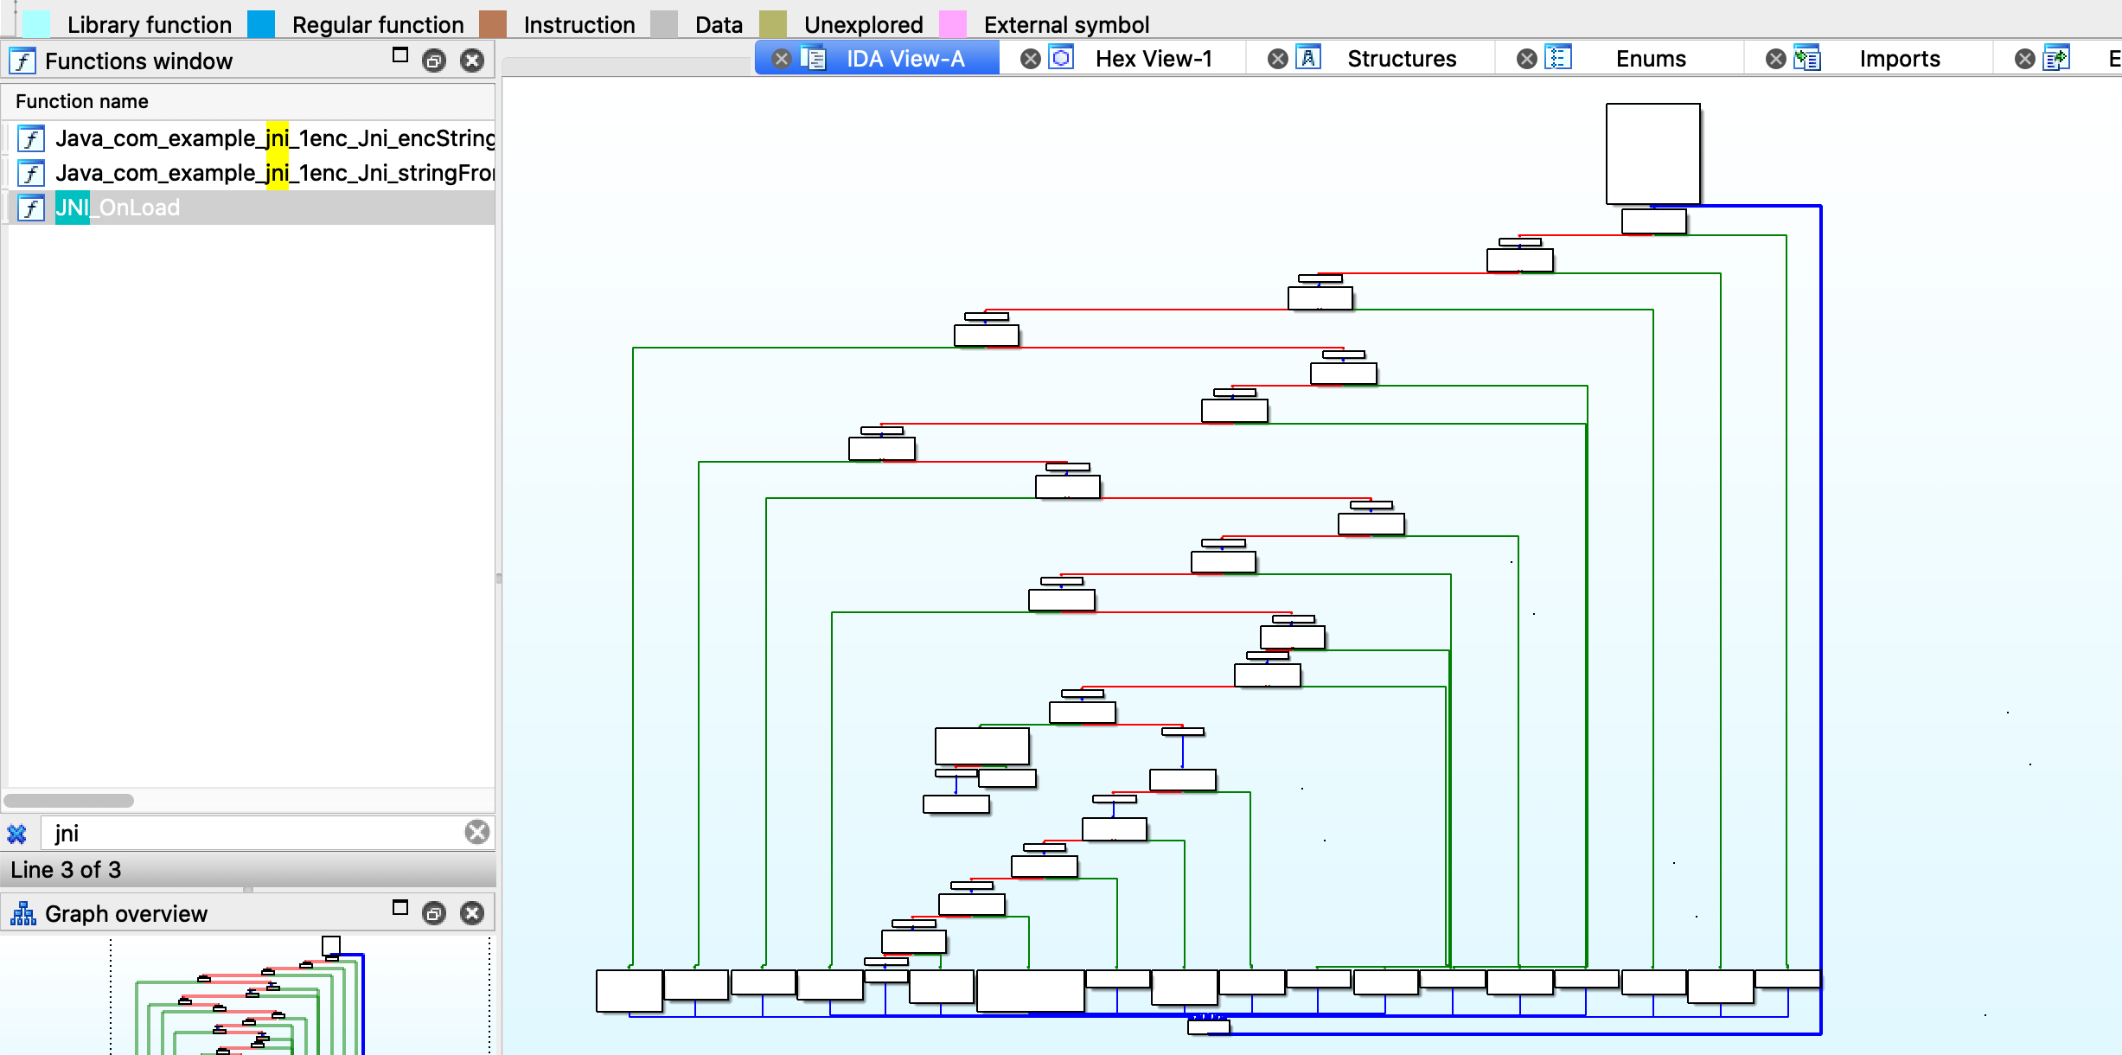The width and height of the screenshot is (2122, 1055).
Task: Click the Regular function color swatch
Action: point(261,24)
